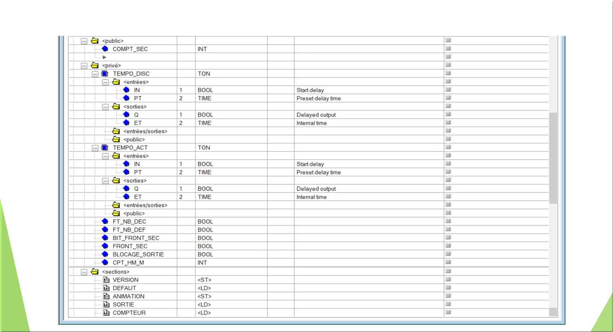Image resolution: width=613 pixels, height=332 pixels.
Task: Click the FT_NB_DEF variable name
Action: pyautogui.click(x=129, y=229)
